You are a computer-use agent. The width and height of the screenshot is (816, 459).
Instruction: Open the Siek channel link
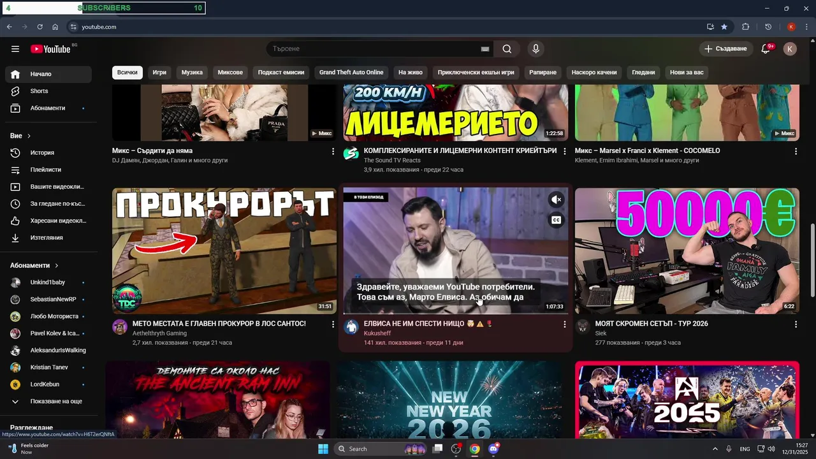[x=601, y=333]
